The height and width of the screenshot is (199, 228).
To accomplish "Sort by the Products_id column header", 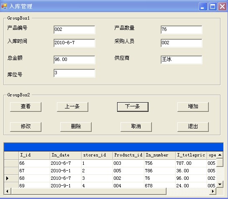I will tap(128, 155).
